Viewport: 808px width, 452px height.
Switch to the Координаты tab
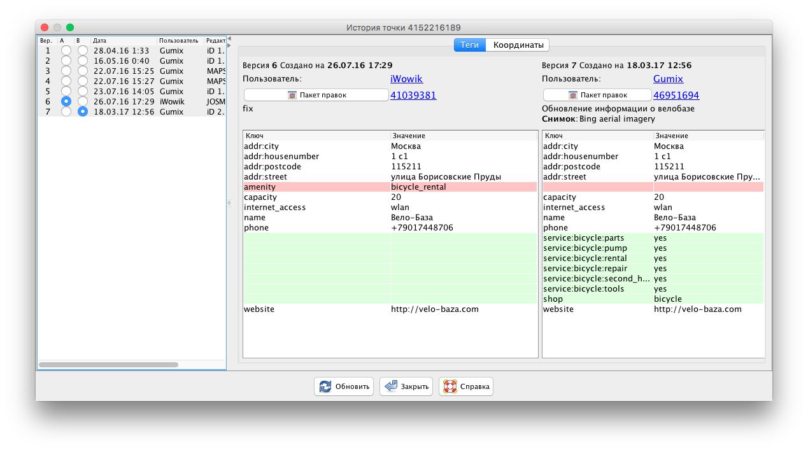pos(518,45)
